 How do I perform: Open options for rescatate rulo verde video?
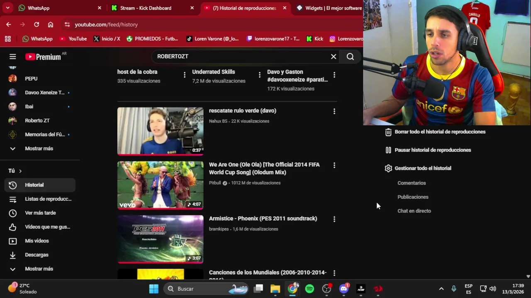[x=334, y=111]
